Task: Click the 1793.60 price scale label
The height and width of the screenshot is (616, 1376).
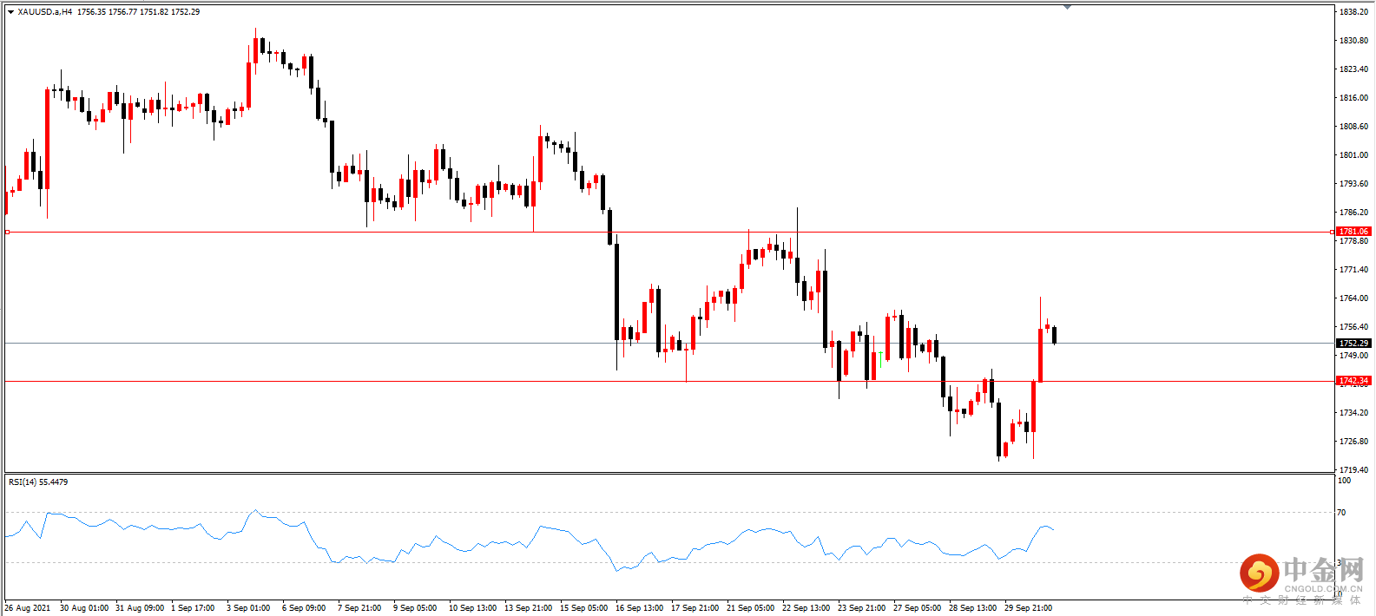Action: point(1353,184)
